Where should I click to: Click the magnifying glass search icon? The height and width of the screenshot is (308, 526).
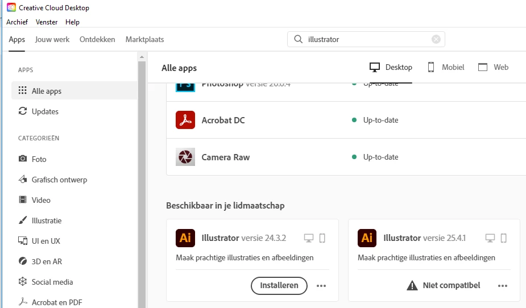pyautogui.click(x=298, y=39)
